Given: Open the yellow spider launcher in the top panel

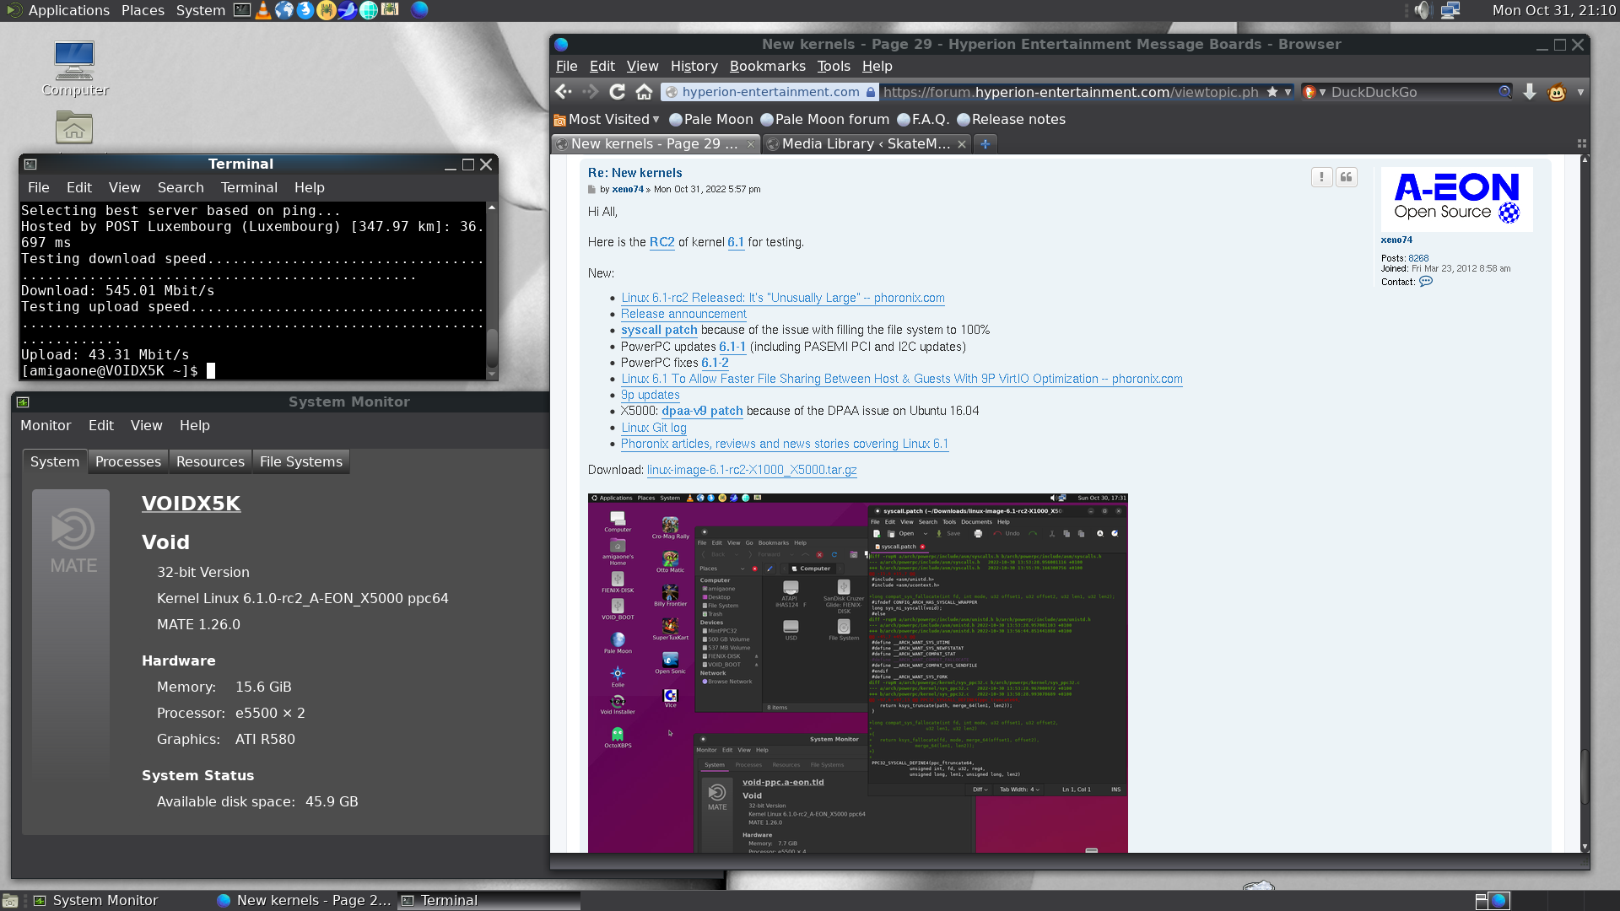Looking at the screenshot, I should coord(327,10).
